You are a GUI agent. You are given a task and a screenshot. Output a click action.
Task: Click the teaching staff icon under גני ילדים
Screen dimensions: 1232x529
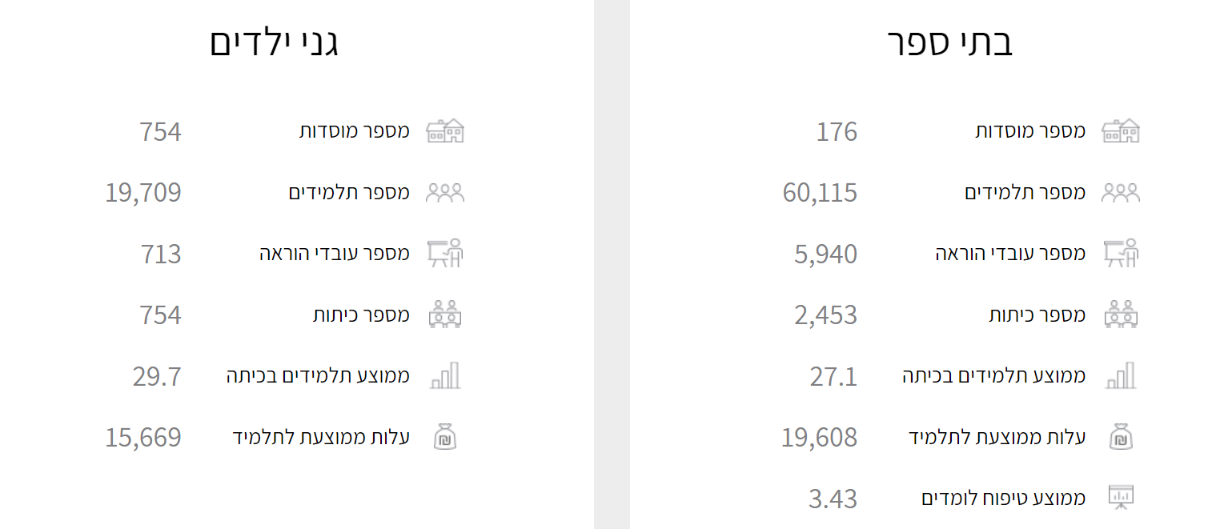click(445, 254)
